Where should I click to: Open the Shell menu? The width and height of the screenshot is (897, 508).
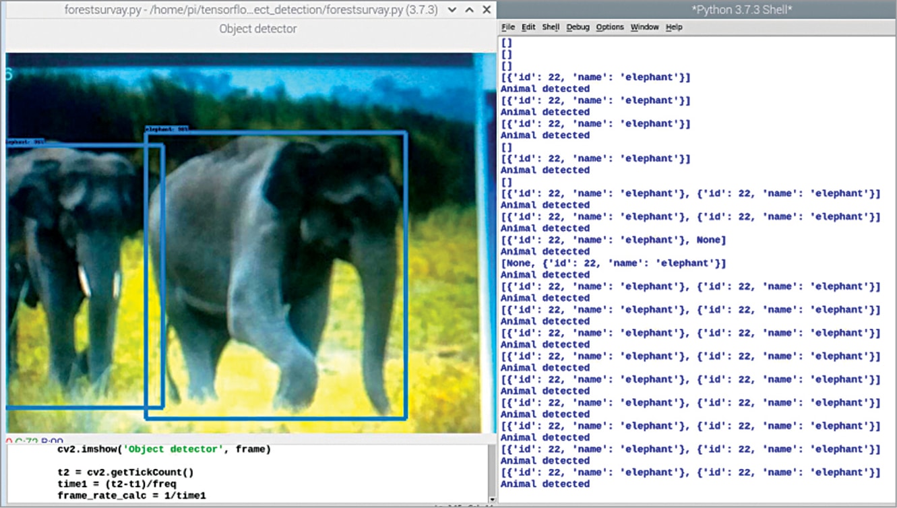pos(550,27)
